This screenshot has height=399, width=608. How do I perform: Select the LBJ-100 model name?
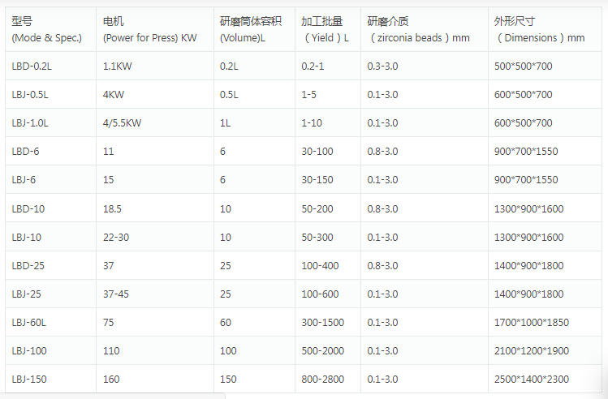(28, 350)
